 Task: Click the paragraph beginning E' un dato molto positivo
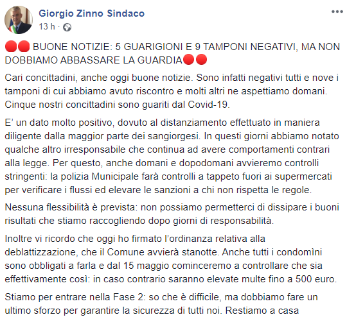[172, 156]
